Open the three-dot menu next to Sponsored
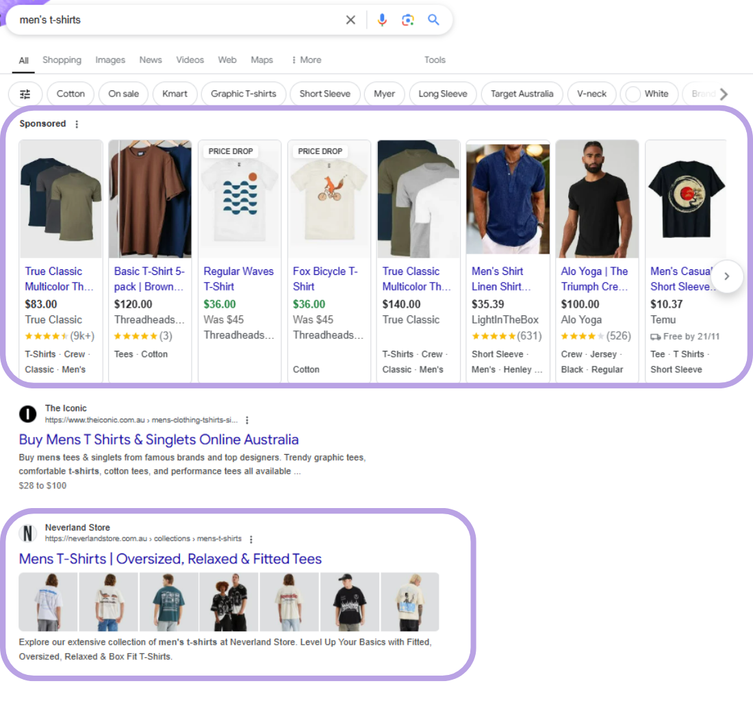 (x=77, y=124)
